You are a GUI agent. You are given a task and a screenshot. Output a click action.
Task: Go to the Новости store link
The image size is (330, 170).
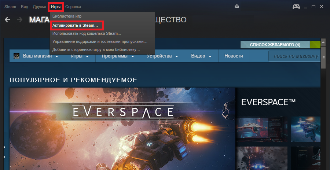click(x=234, y=56)
